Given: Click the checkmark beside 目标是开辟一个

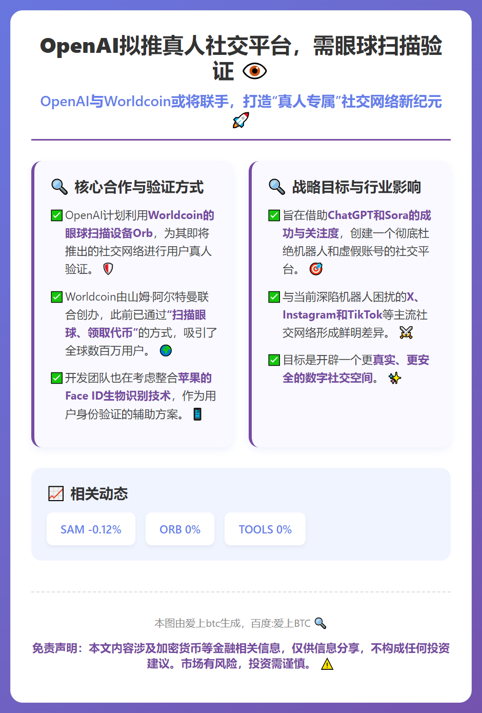Looking at the screenshot, I should tap(274, 360).
